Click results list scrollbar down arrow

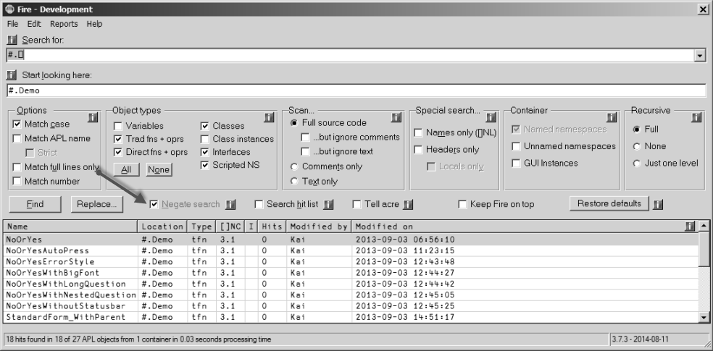pos(704,318)
